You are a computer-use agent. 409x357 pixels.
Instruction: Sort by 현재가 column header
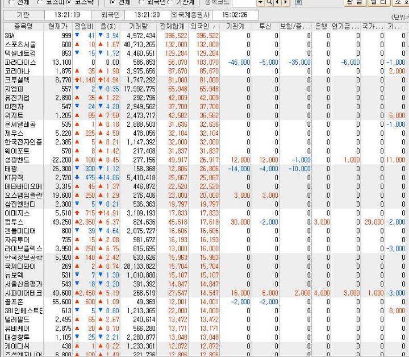57,26
